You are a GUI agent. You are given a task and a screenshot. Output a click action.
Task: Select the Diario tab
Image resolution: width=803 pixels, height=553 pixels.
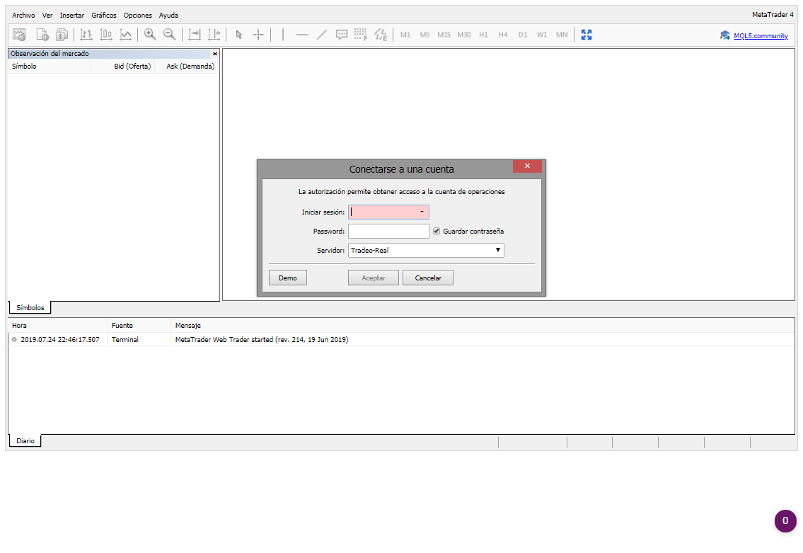click(x=25, y=440)
